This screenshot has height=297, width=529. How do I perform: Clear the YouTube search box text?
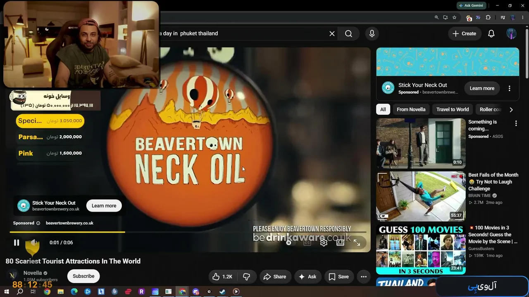tap(332, 33)
